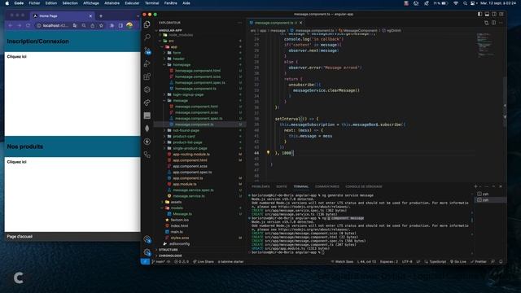Expand the not-found-page folder

186,130
